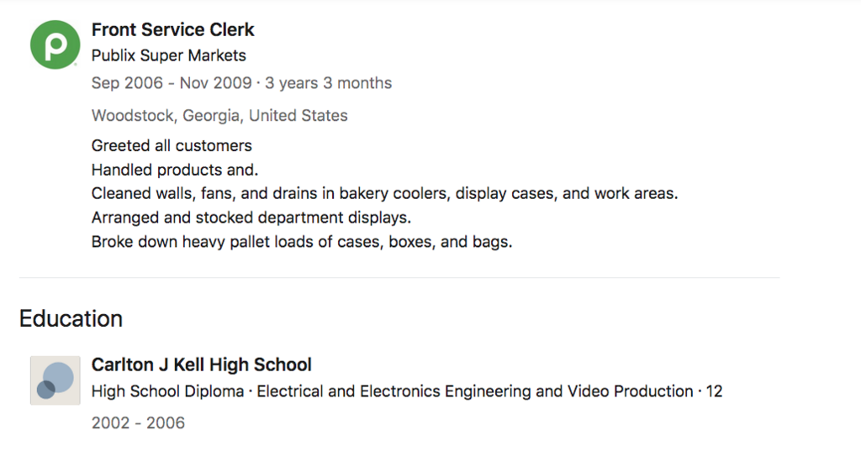Image resolution: width=861 pixels, height=472 pixels.
Task: Click the grade 12 text
Action: click(x=714, y=391)
